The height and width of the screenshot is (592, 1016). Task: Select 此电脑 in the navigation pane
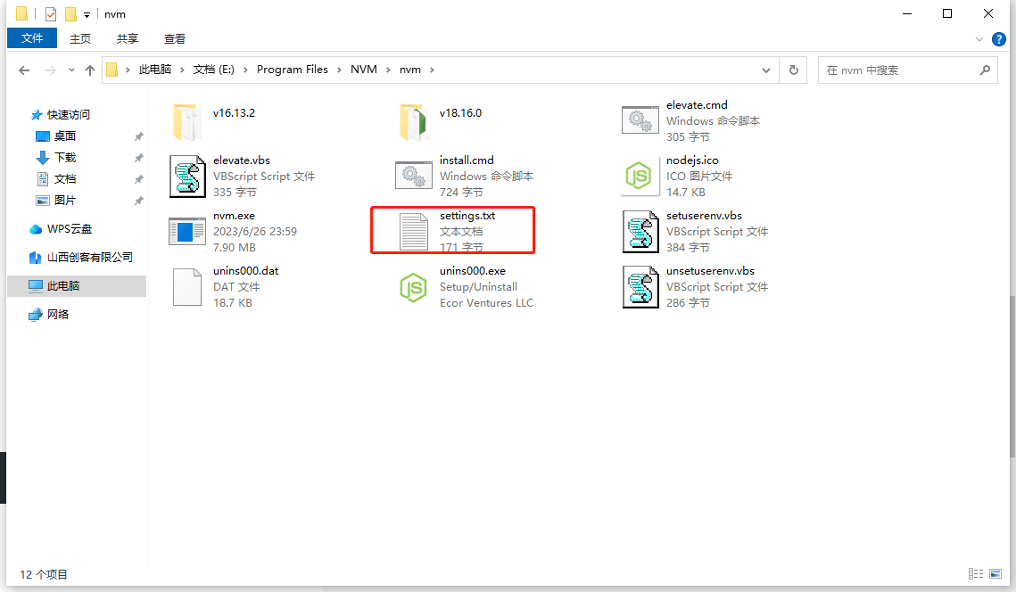click(x=63, y=286)
